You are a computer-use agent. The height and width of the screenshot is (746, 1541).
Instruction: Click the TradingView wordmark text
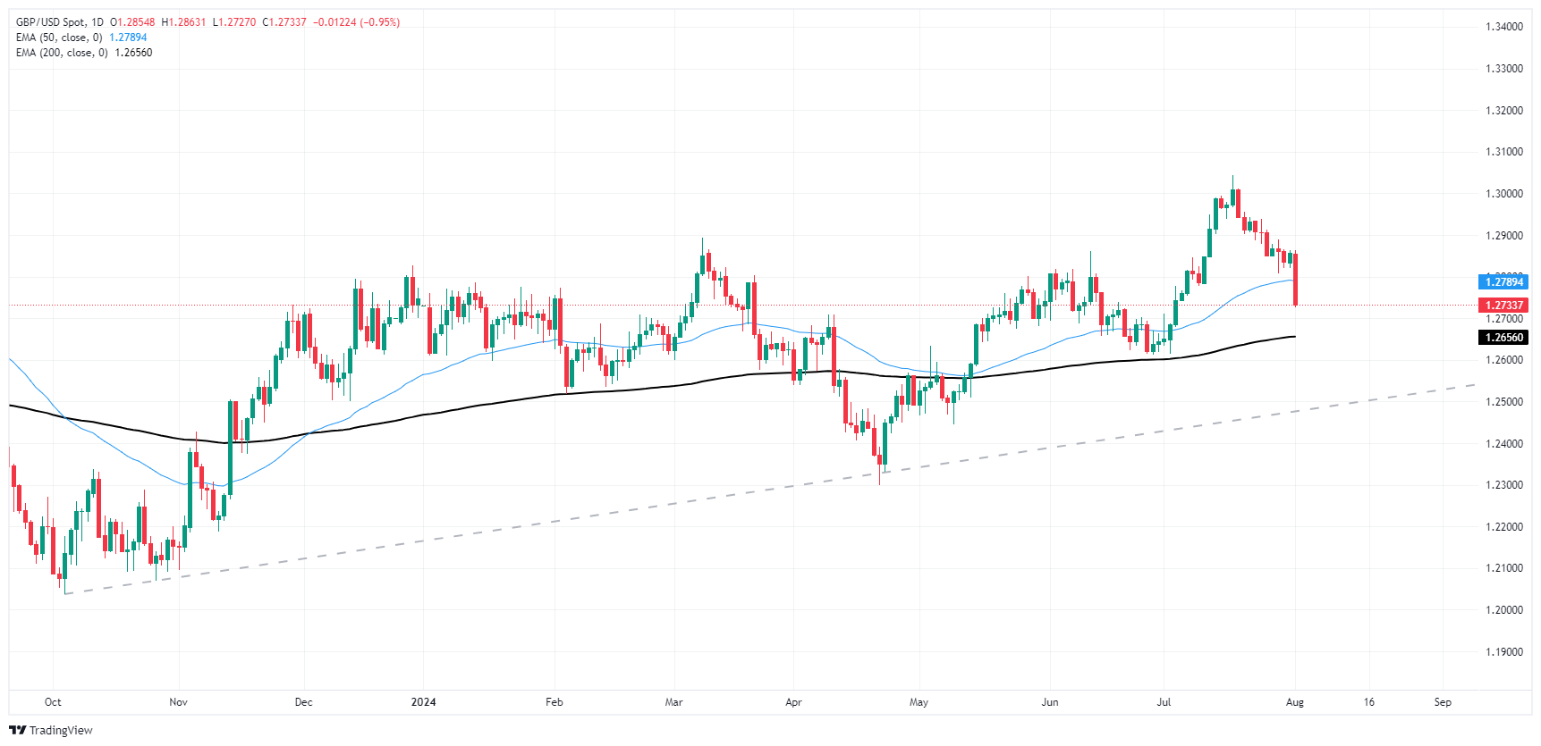click(x=61, y=731)
